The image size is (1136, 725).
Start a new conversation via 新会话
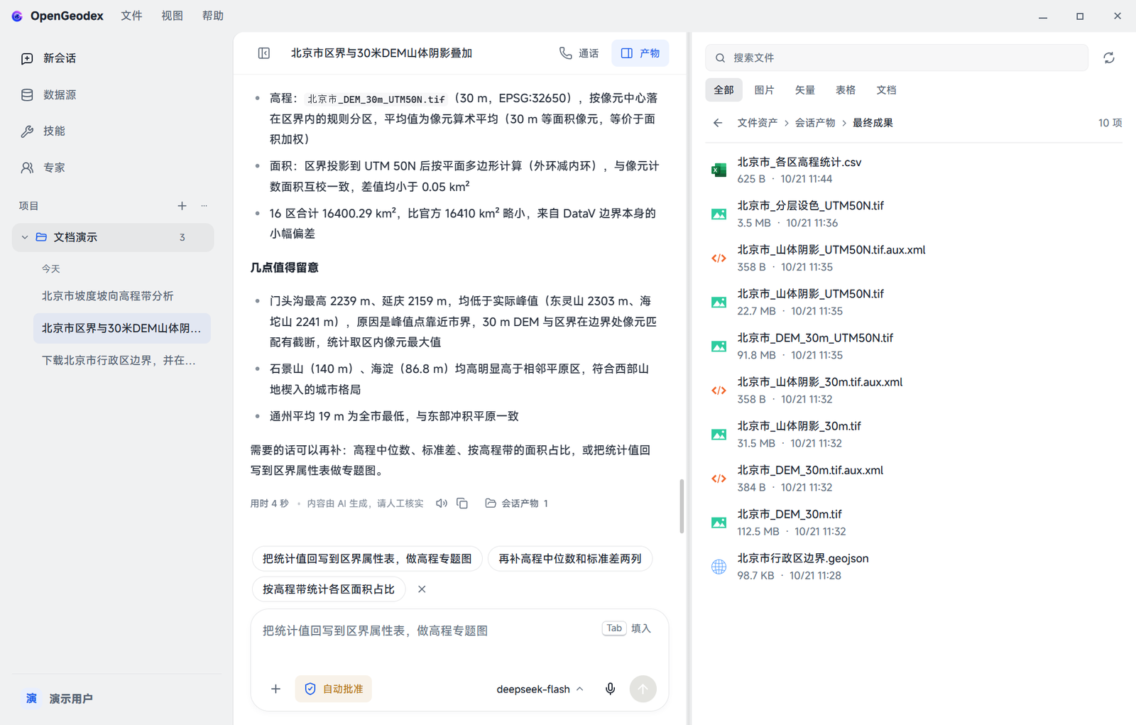(48, 58)
